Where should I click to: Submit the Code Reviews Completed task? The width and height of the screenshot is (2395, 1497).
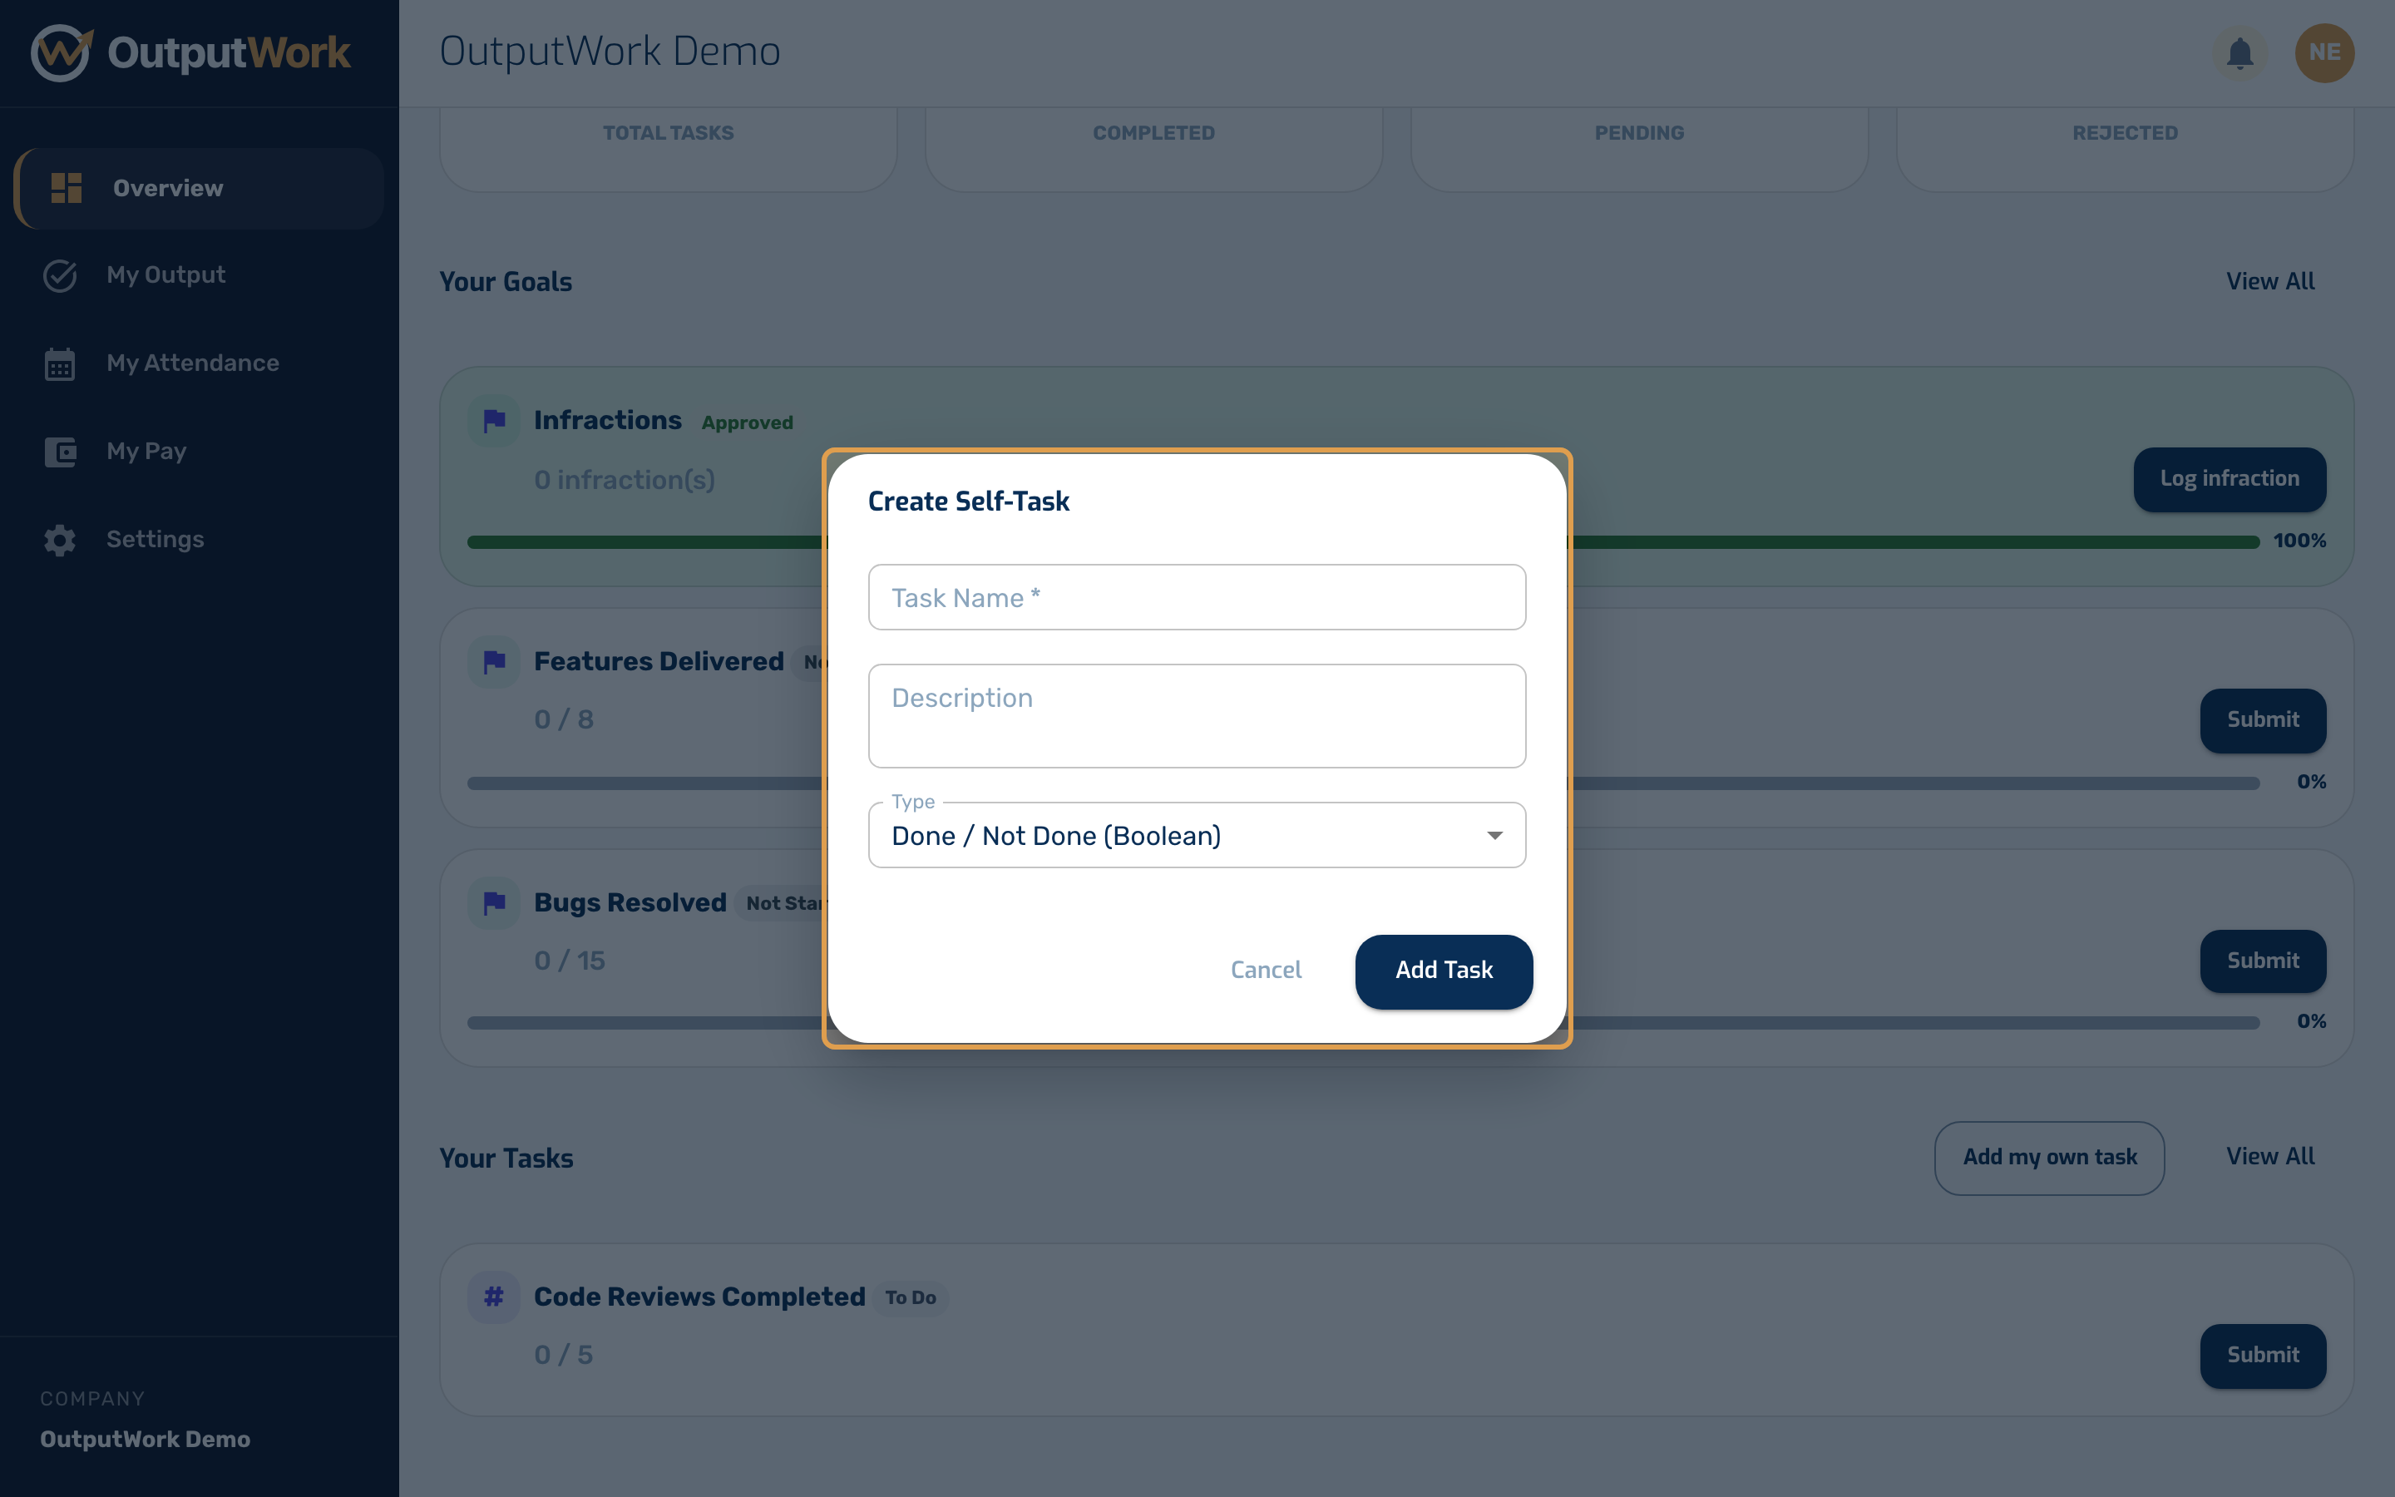click(x=2263, y=1356)
